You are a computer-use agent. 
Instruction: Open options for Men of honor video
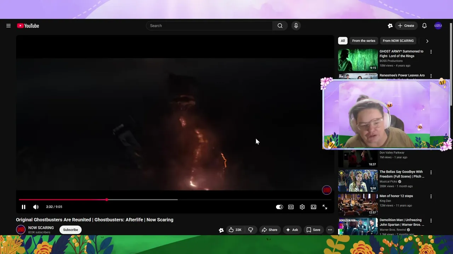[431, 196]
